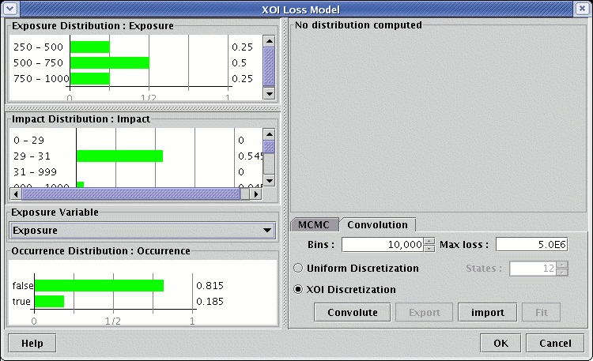Click Impact Distribution vertical scrollbar thumb
This screenshot has height=361, width=593.
point(269,147)
